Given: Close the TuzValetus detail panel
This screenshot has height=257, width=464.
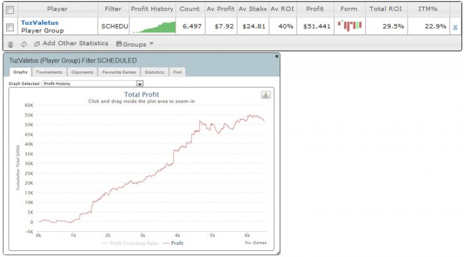Looking at the screenshot, I should pos(276,56).
